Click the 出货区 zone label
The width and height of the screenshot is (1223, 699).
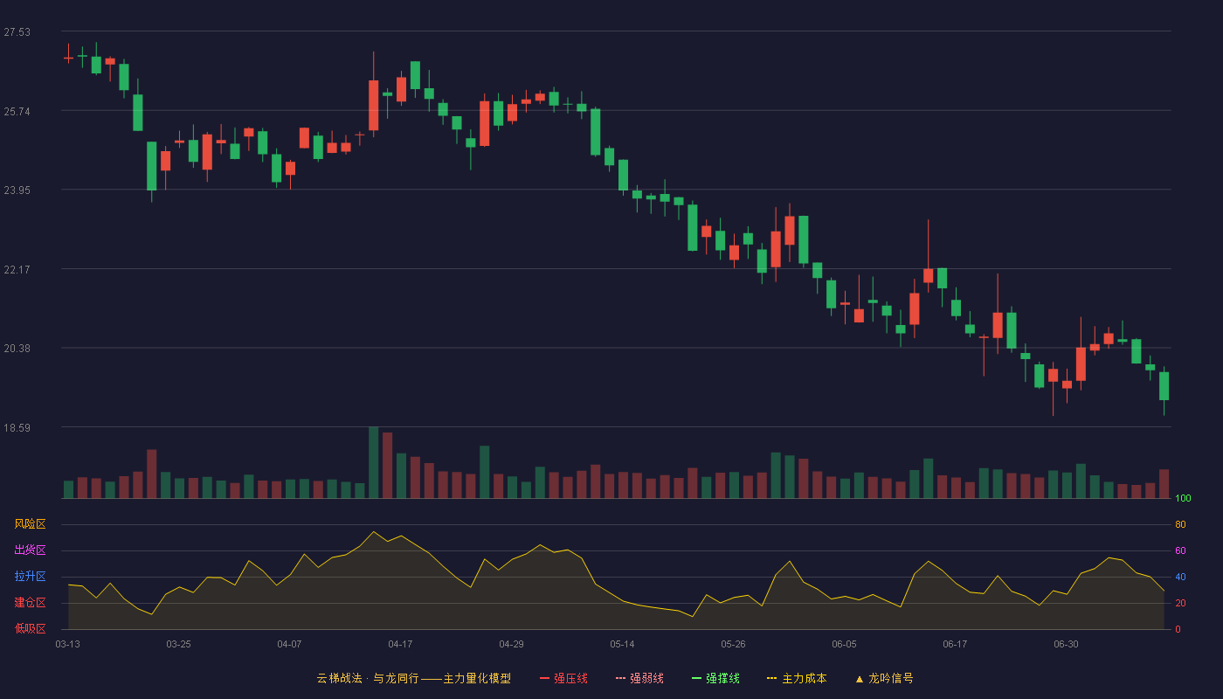pos(30,550)
